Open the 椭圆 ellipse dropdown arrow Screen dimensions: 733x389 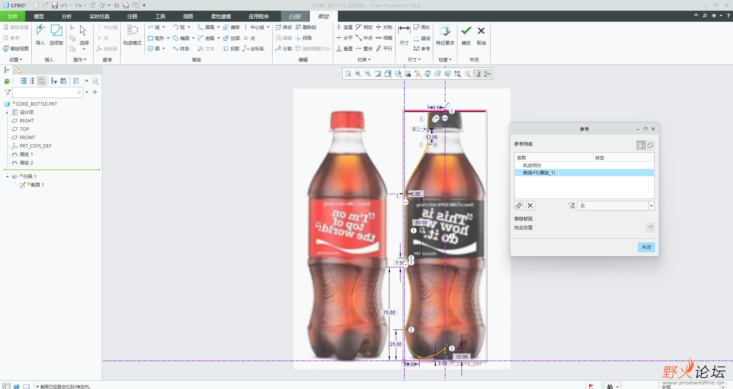tap(193, 38)
